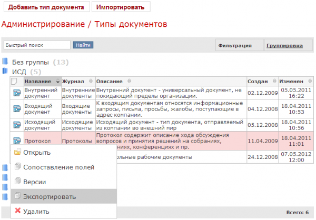Choose Удалить from context menu
316x220 pixels.
64,211
